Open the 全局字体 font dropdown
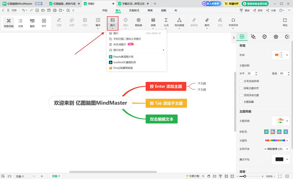The height and width of the screenshot is (179, 293). pyautogui.click(x=277, y=149)
